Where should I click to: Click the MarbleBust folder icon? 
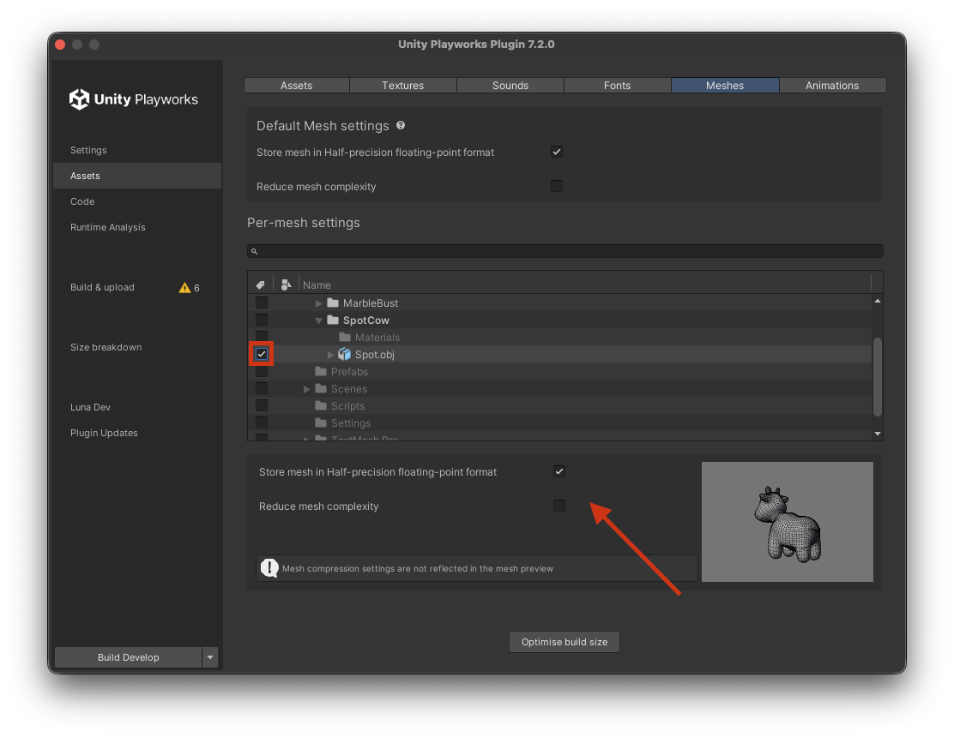tap(333, 303)
